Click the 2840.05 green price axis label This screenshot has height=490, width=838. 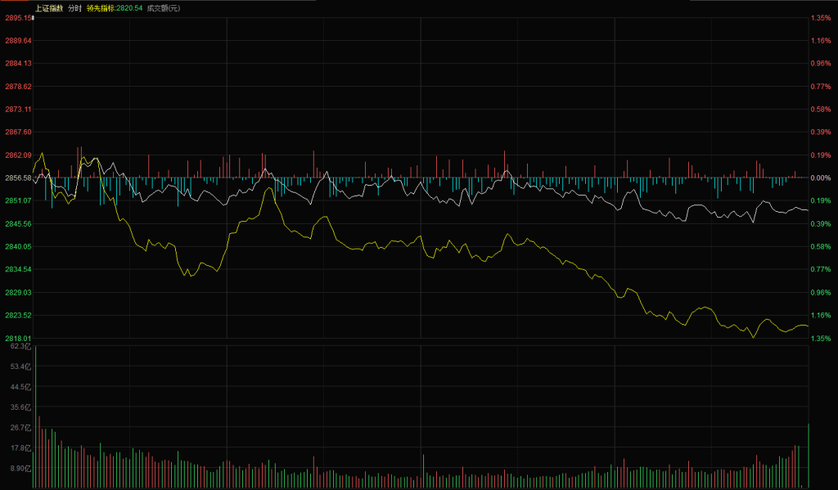click(x=17, y=246)
